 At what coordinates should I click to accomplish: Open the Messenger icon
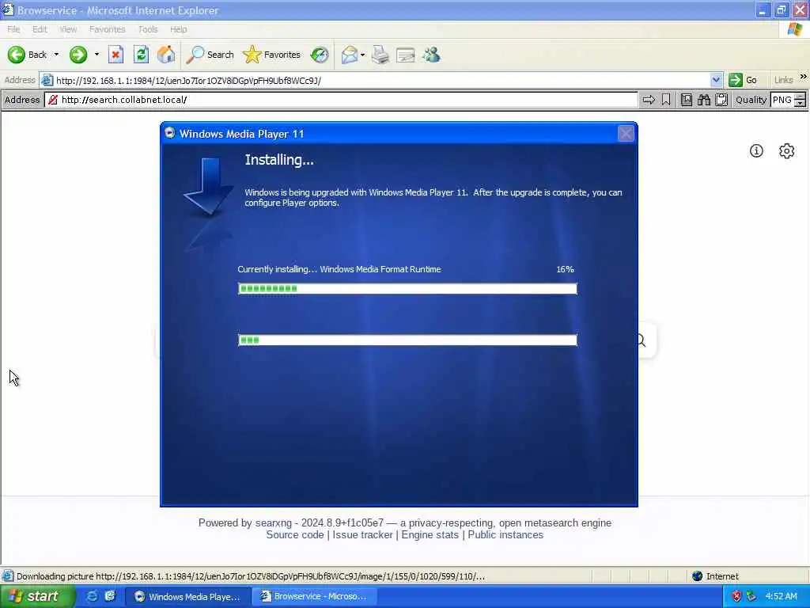(431, 55)
